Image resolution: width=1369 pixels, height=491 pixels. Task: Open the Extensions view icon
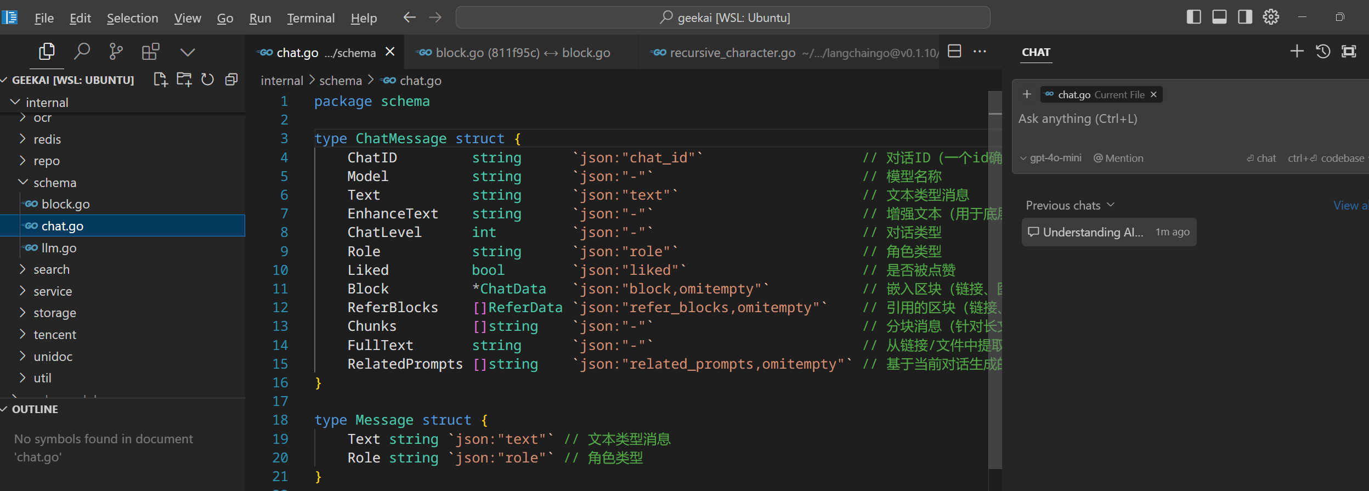150,52
